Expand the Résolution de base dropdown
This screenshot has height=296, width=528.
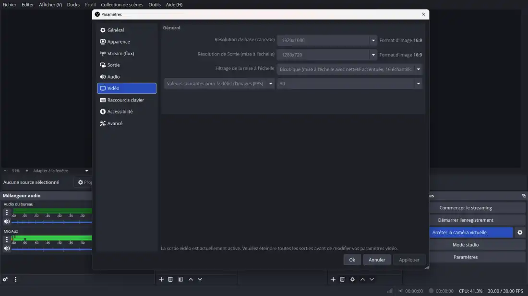tap(373, 41)
